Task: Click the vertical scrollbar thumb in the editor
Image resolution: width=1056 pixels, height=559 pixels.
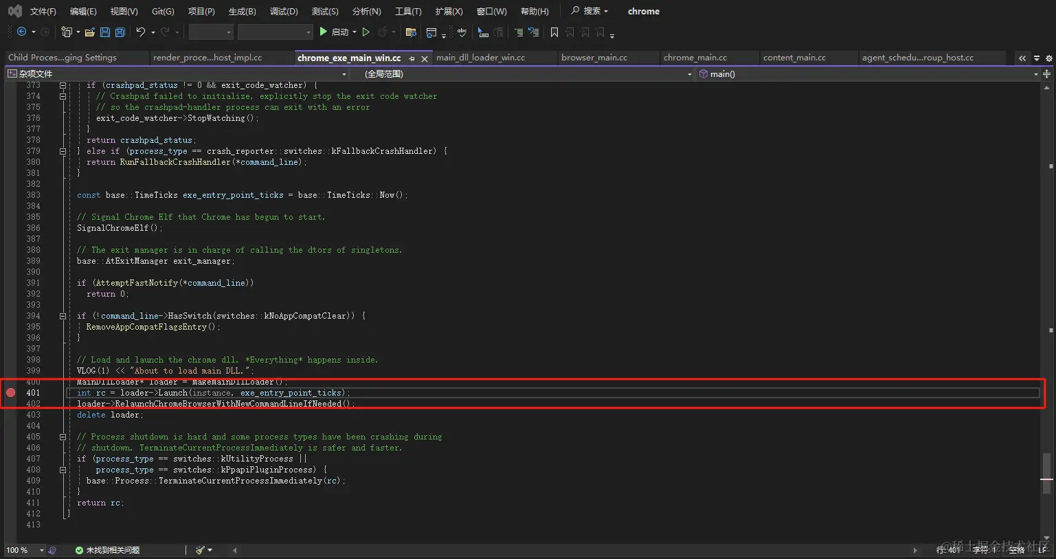Action: point(1046,472)
